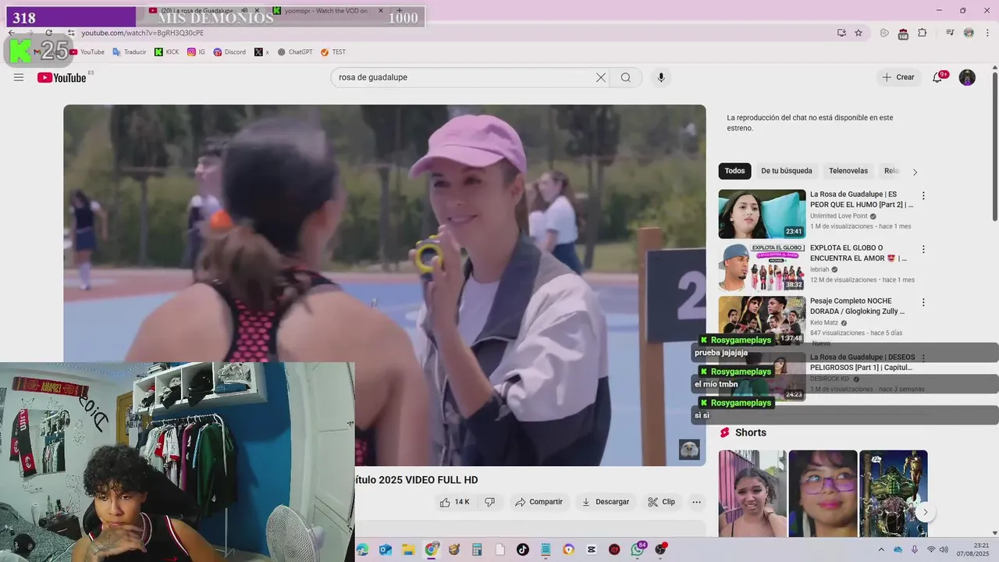Open the X bookmark

(262, 52)
